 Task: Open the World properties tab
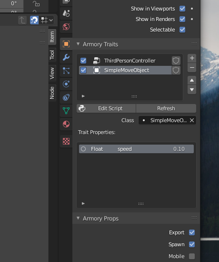click(66, 27)
